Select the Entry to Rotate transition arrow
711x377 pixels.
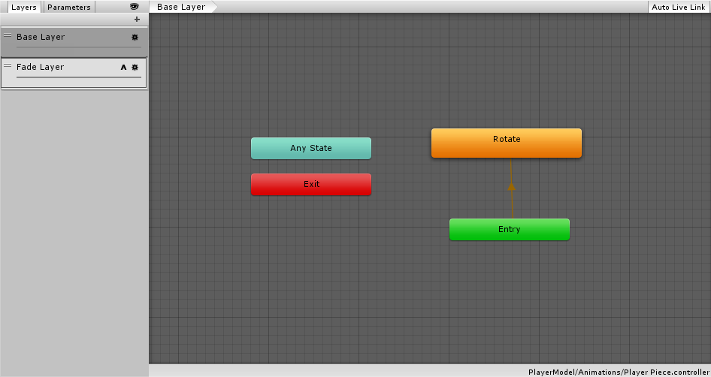click(x=512, y=187)
